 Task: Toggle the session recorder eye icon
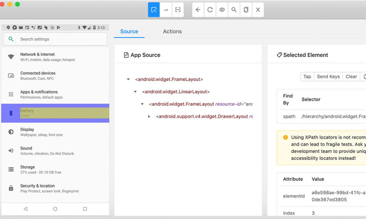222,10
